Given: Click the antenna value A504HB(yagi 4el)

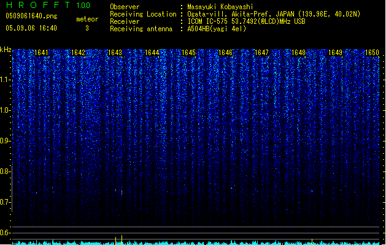Looking at the screenshot, I should (217, 29).
